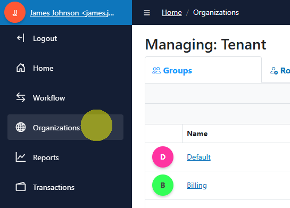Toggle the hamburger menu in header
Screen dimensions: 290x208
[x=147, y=13]
